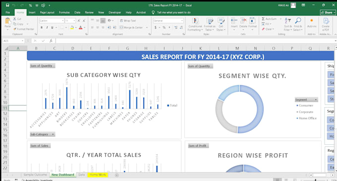This screenshot has width=337, height=181.
Task: Switch to the Page Layout tab
Action: coord(47,12)
